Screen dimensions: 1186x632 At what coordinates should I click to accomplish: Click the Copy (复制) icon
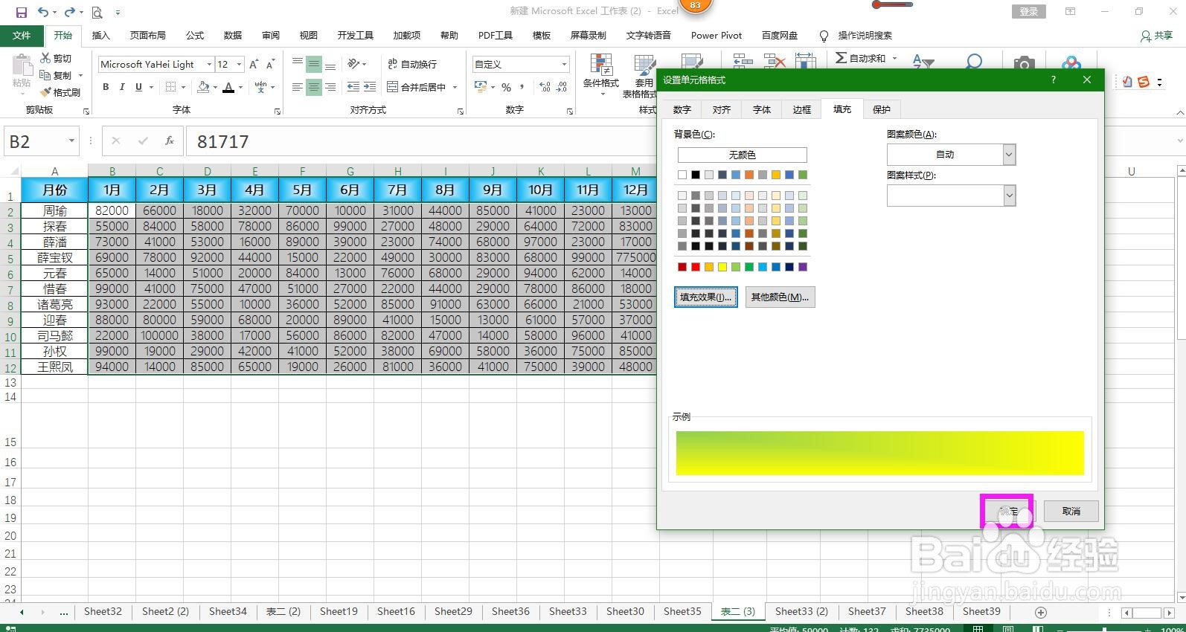(46, 75)
